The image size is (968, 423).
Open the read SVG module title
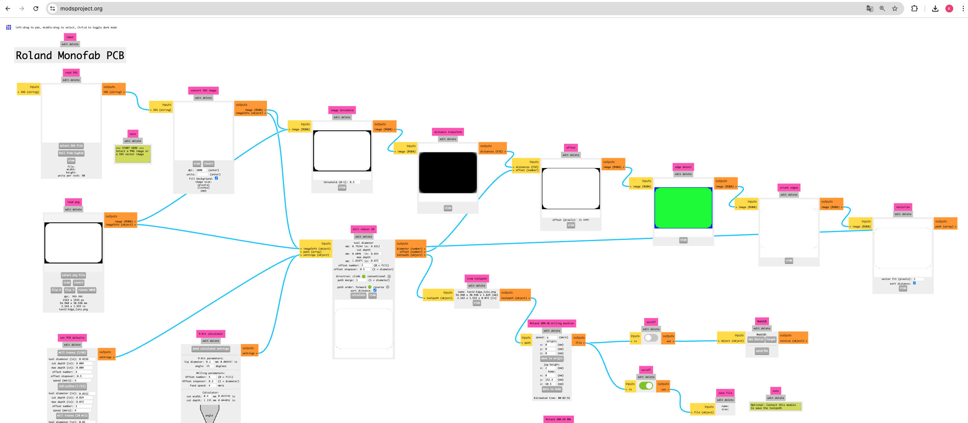tap(71, 73)
